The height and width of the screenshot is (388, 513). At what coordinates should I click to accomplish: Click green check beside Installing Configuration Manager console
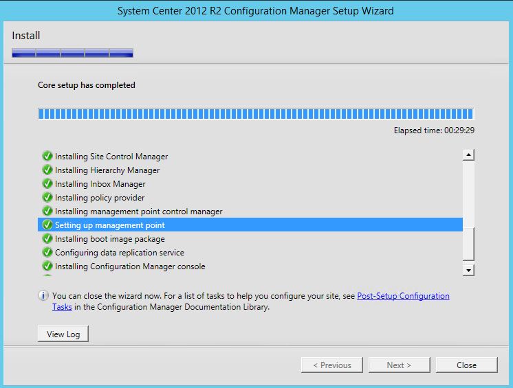47,266
